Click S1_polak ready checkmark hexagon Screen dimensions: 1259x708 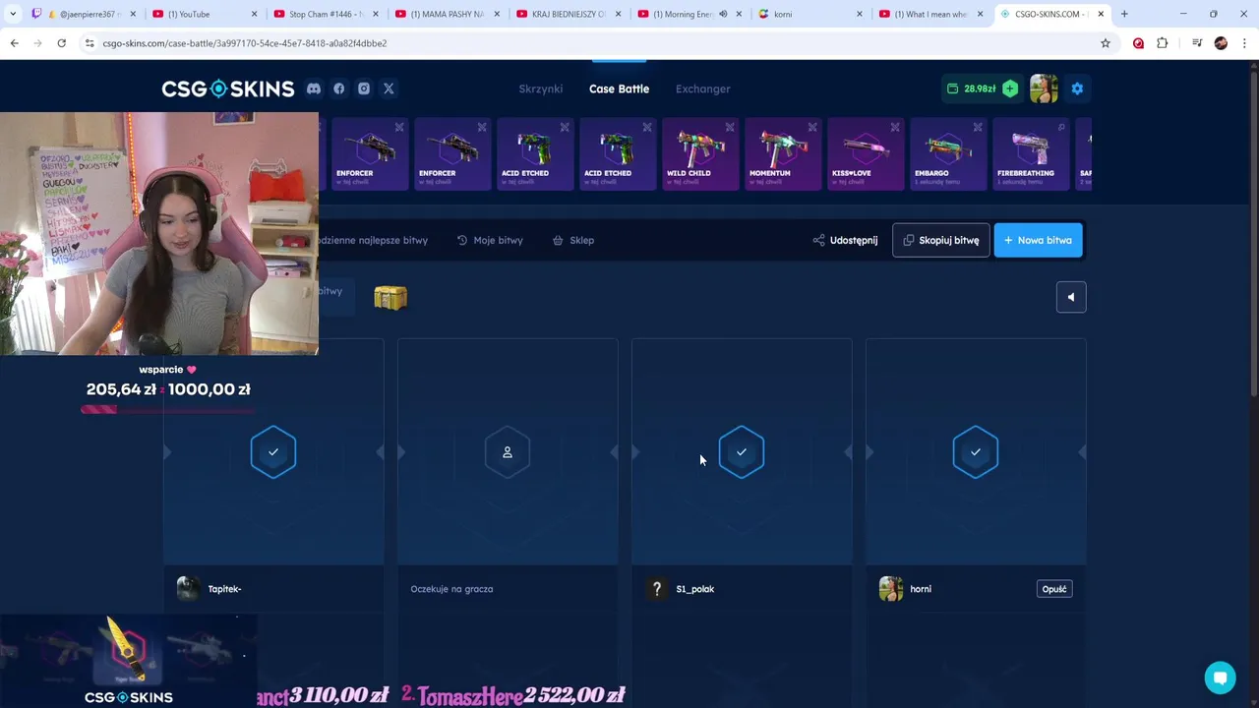click(742, 452)
